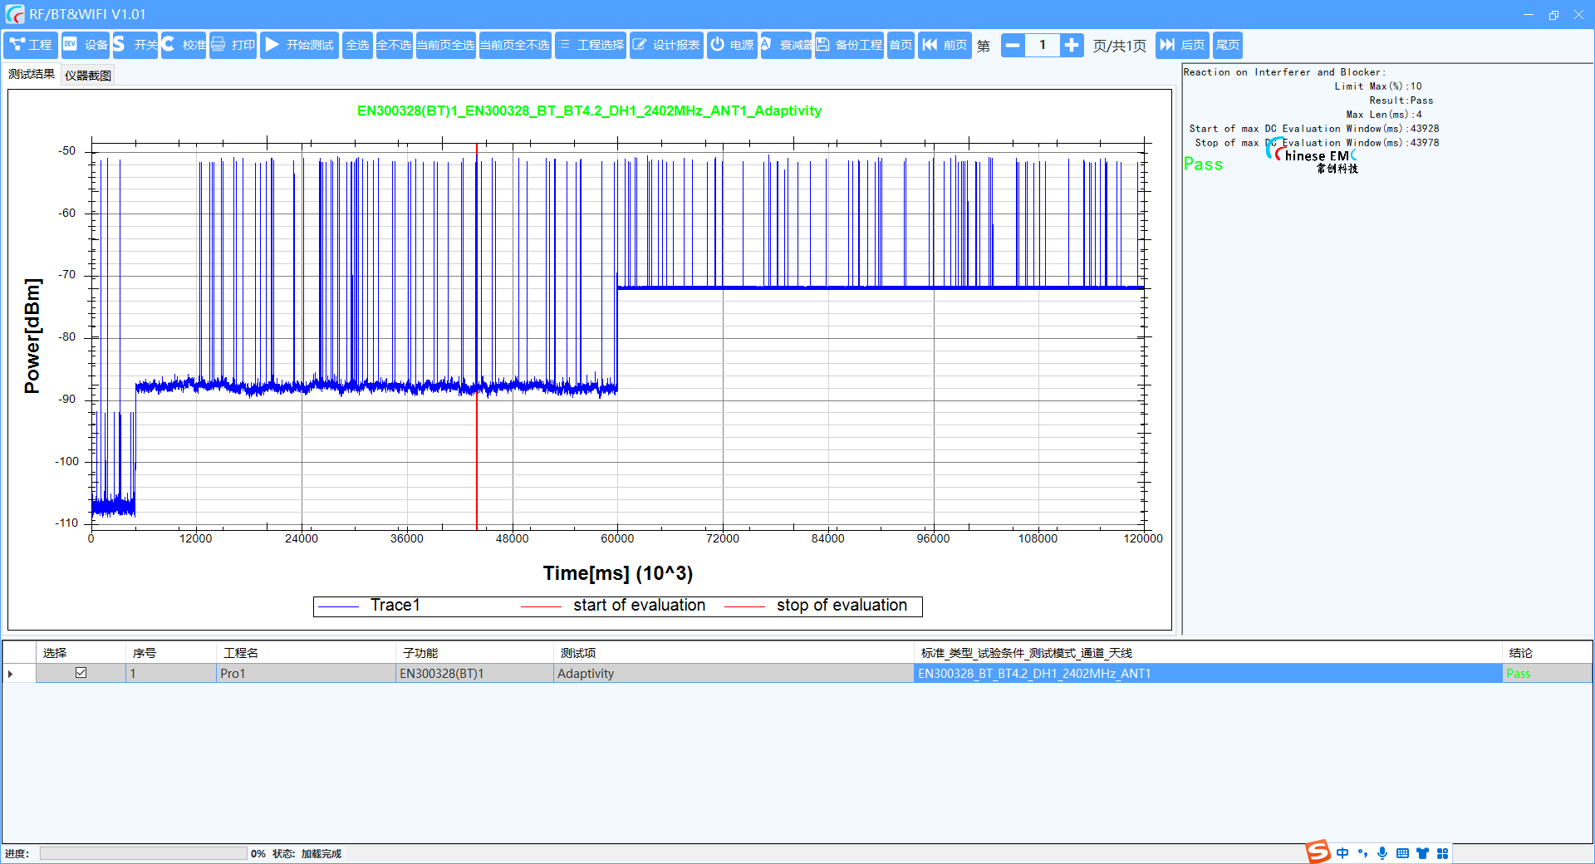Viewport: 1595px width, 864px height.
Task: Click the page number input field
Action: 1043,45
